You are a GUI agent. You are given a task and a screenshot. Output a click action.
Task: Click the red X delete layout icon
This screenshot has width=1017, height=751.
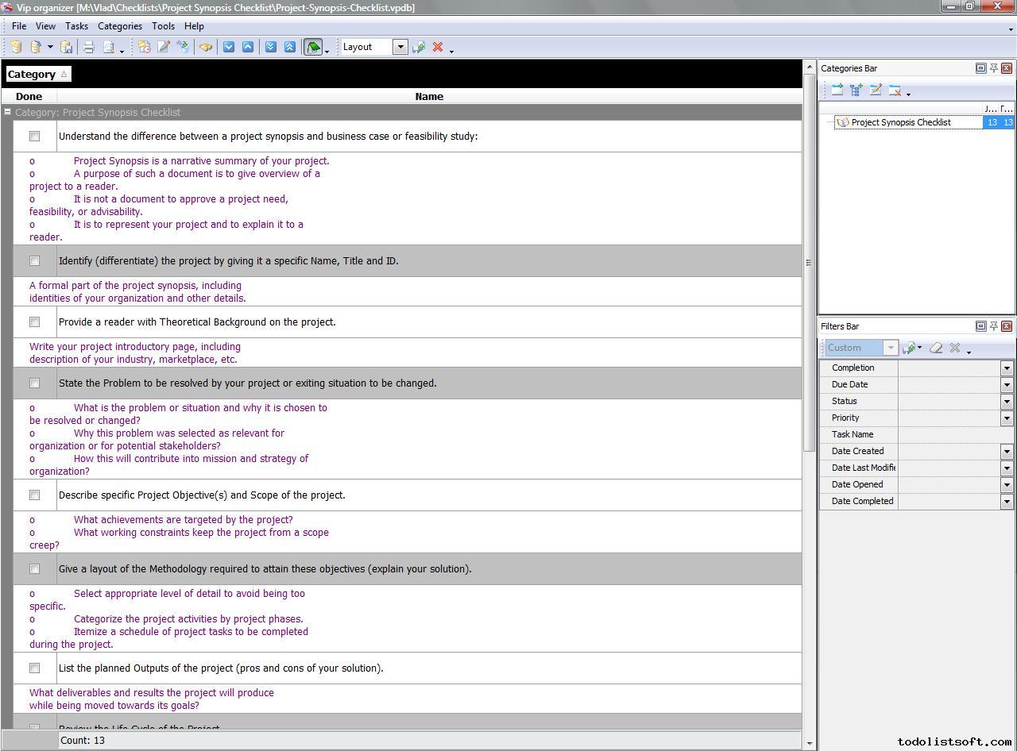[x=437, y=47]
